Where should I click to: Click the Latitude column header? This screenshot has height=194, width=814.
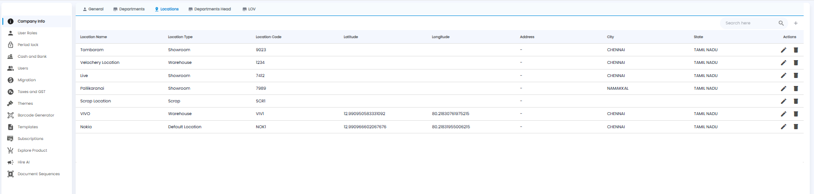(x=351, y=37)
